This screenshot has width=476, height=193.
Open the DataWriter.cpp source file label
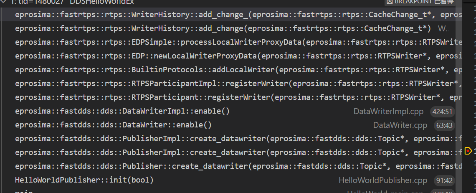click(400, 125)
